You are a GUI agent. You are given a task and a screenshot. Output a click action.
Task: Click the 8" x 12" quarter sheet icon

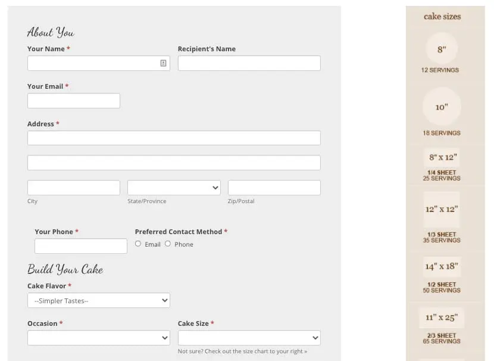[442, 158]
